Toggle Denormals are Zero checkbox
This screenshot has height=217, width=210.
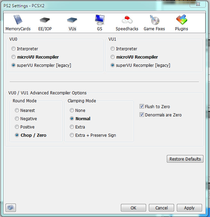tap(142, 115)
